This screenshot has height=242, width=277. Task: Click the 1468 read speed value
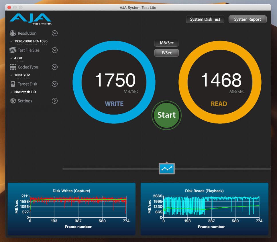(221, 80)
